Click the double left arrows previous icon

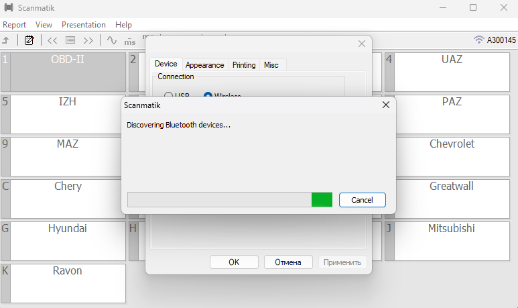(x=52, y=40)
